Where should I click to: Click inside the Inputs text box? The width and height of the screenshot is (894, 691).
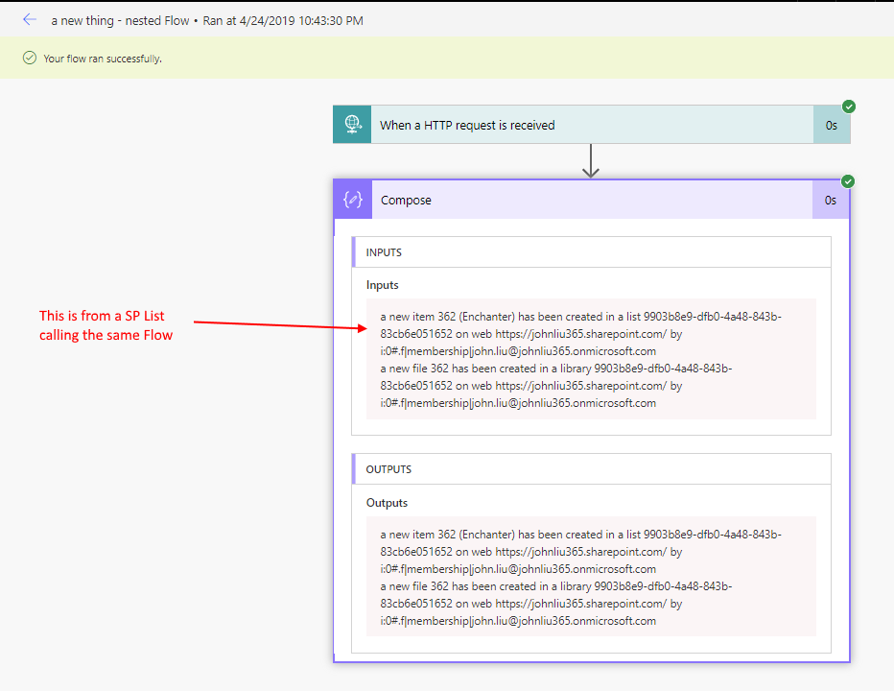pyautogui.click(x=590, y=360)
